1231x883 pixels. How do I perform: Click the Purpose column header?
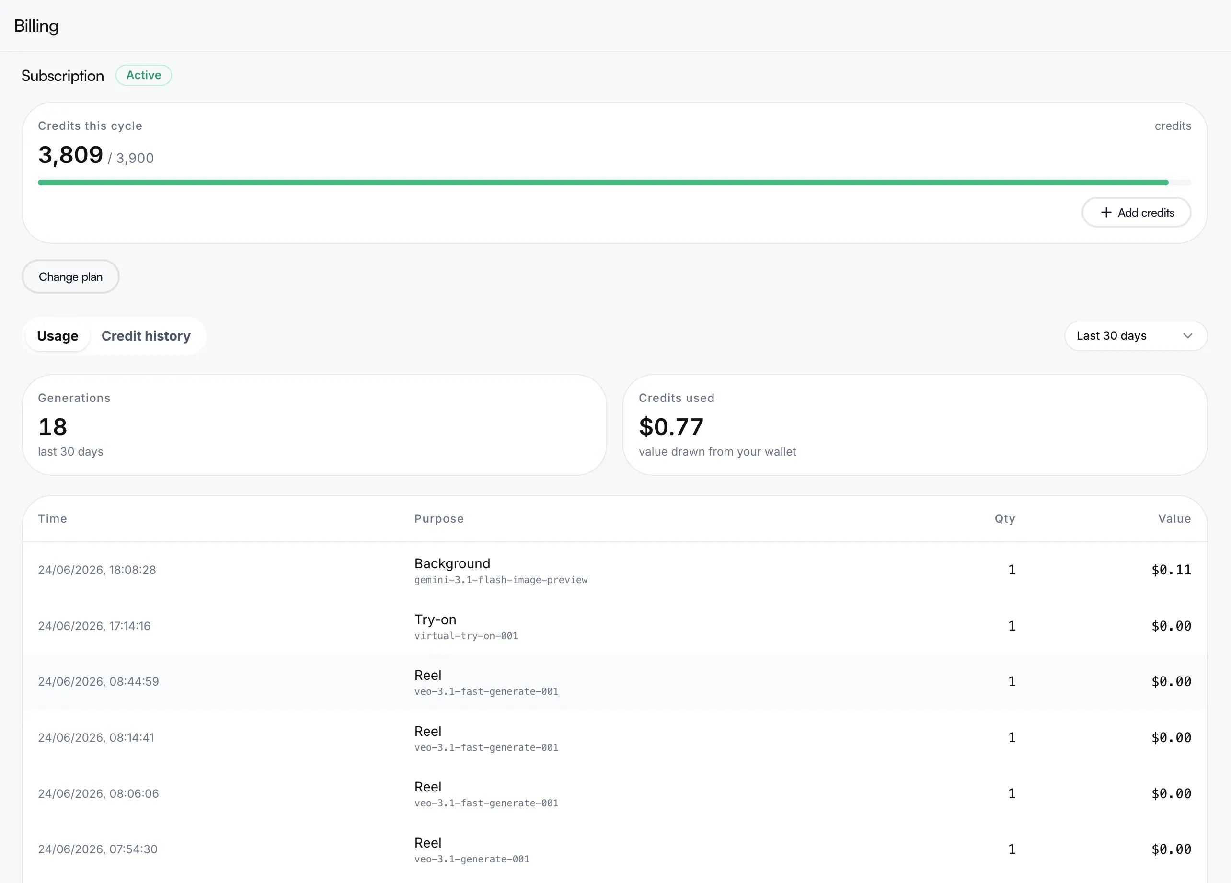tap(439, 519)
